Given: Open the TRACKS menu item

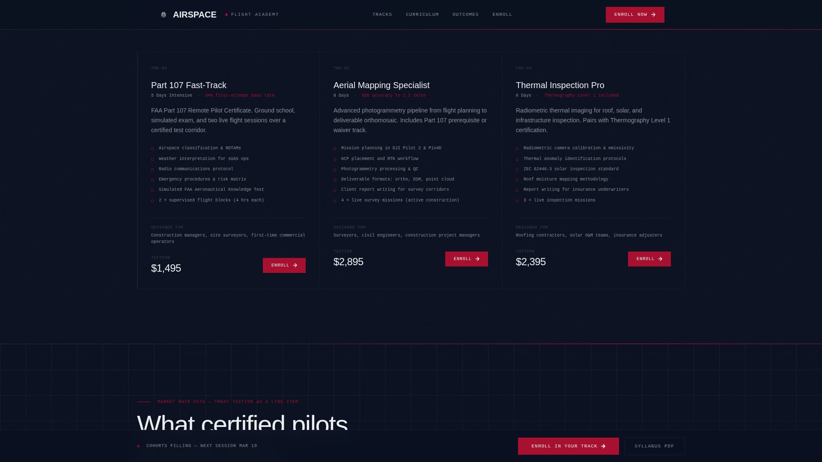Looking at the screenshot, I should coord(382,14).
